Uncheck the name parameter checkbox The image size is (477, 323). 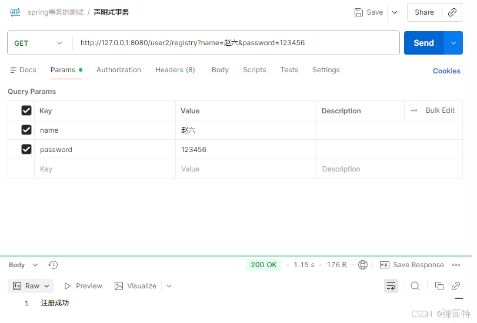(x=26, y=130)
